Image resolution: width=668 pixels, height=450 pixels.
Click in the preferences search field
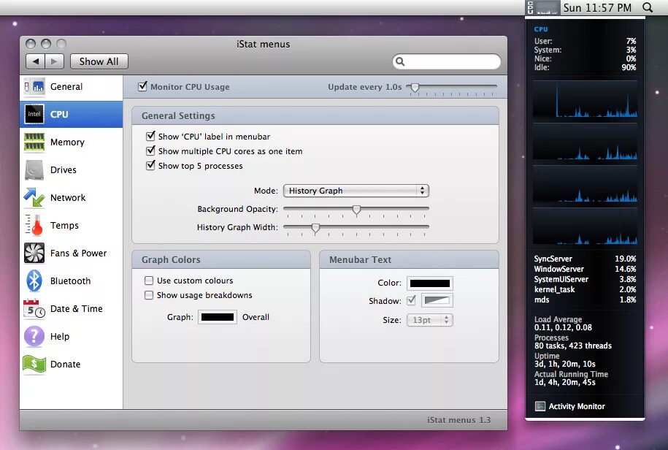pos(447,62)
